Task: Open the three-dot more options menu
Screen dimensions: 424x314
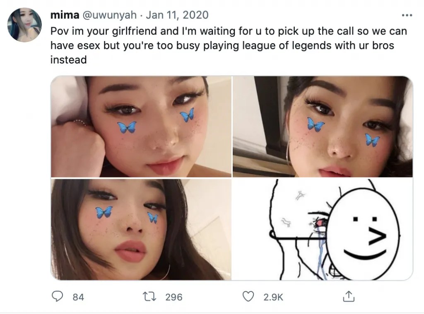Action: coord(407,15)
